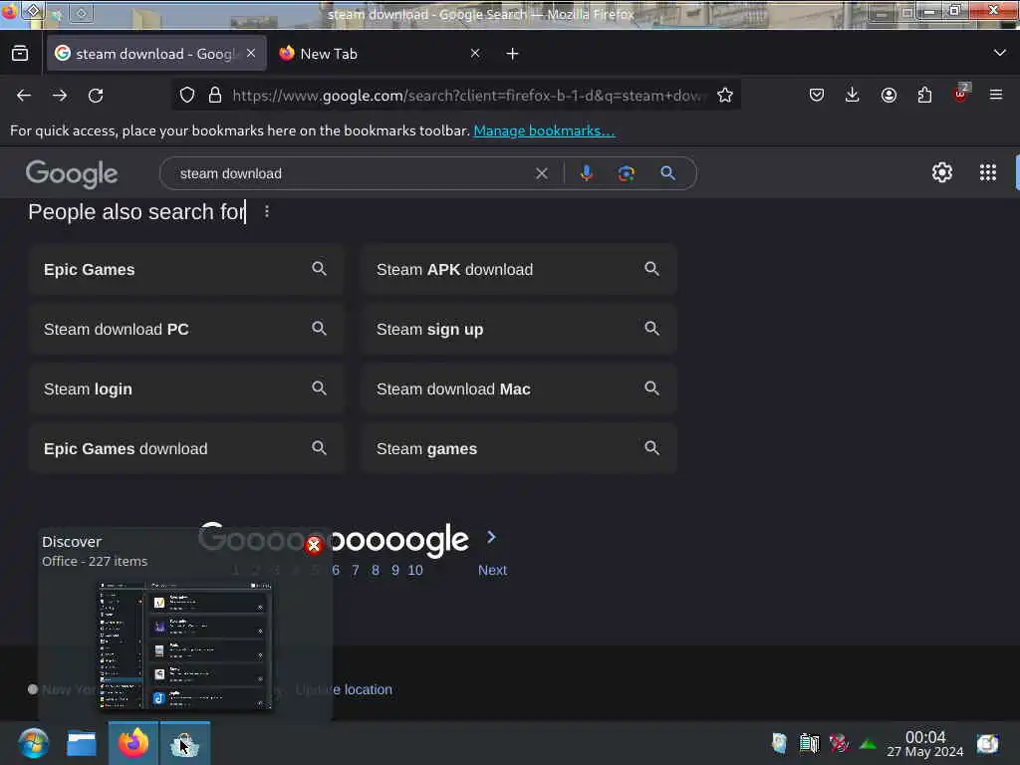Open the clock showing 27 May 2024
The width and height of the screenshot is (1020, 765).
tap(925, 743)
